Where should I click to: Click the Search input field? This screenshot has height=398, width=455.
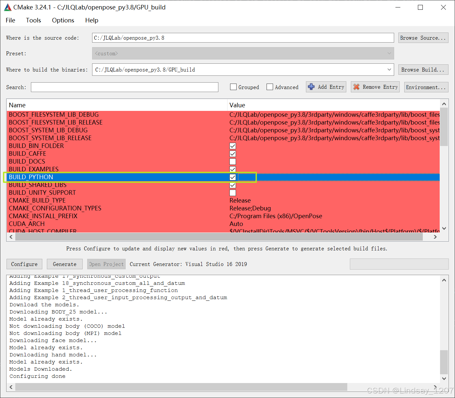(x=124, y=87)
